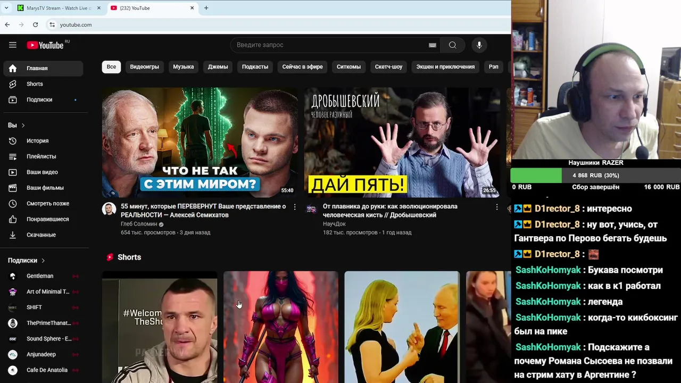Select the Видеоигры filter chip
This screenshot has width=681, height=383.
coord(145,67)
